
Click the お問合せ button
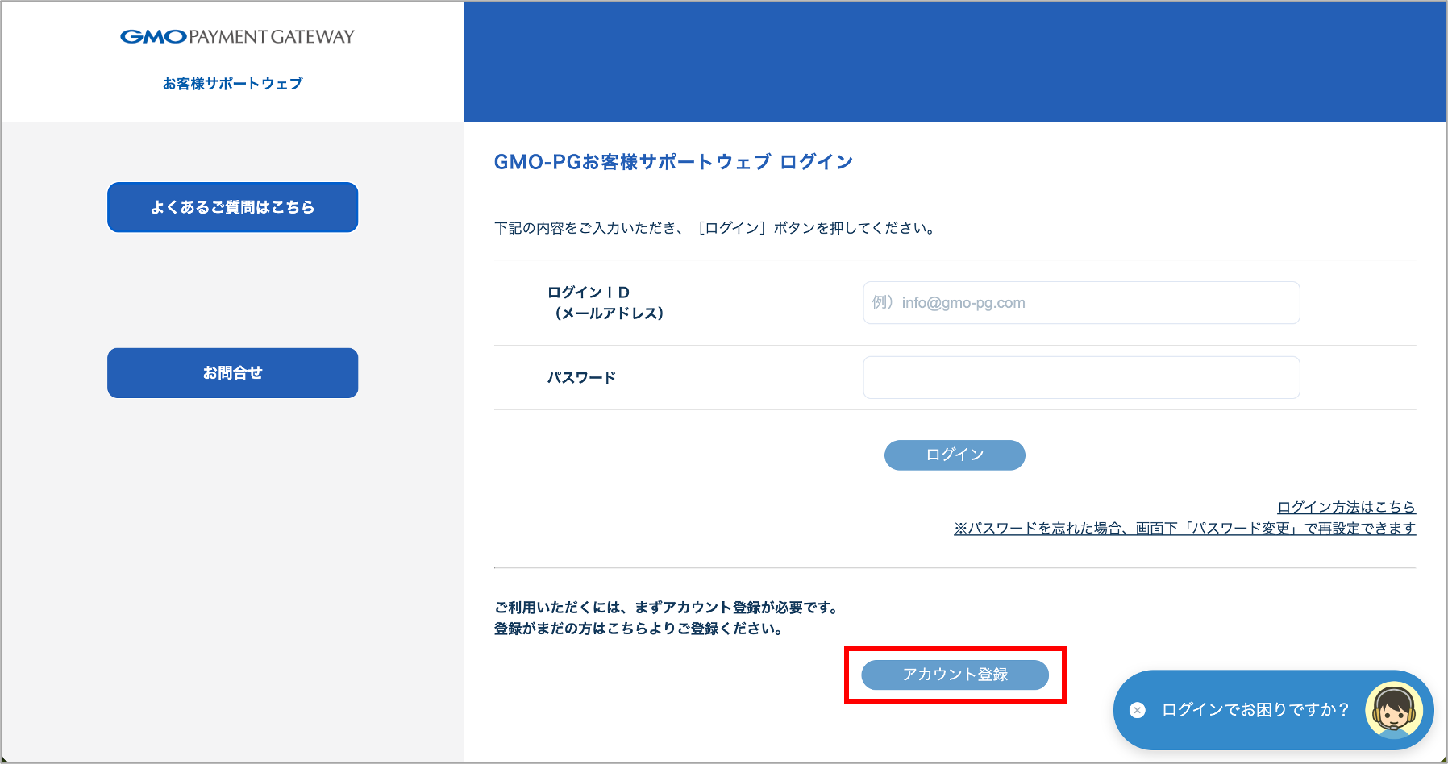click(x=232, y=373)
